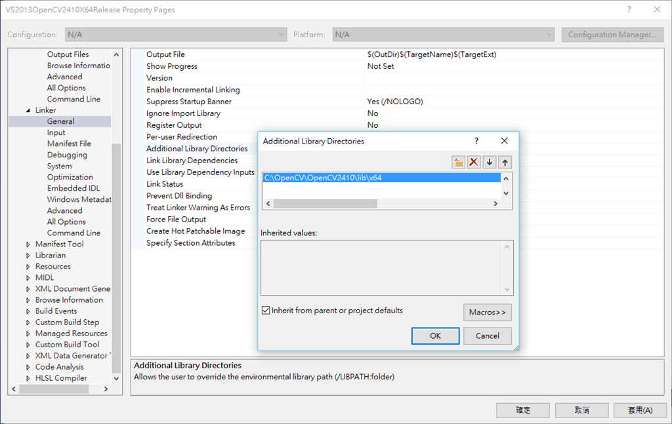This screenshot has height=424, width=672.
Task: Click the new line folder icon
Action: coord(458,162)
